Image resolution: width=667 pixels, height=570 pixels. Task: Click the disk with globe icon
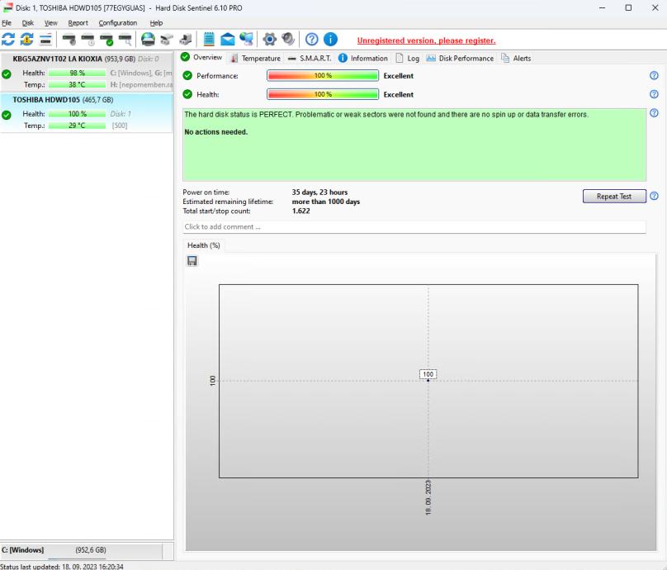point(148,39)
